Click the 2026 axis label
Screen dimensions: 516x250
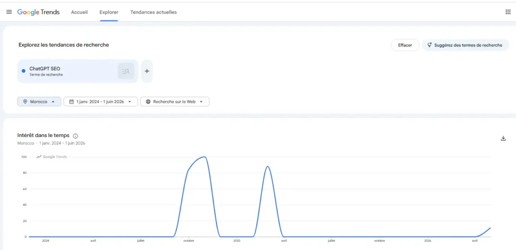pyautogui.click(x=427, y=241)
